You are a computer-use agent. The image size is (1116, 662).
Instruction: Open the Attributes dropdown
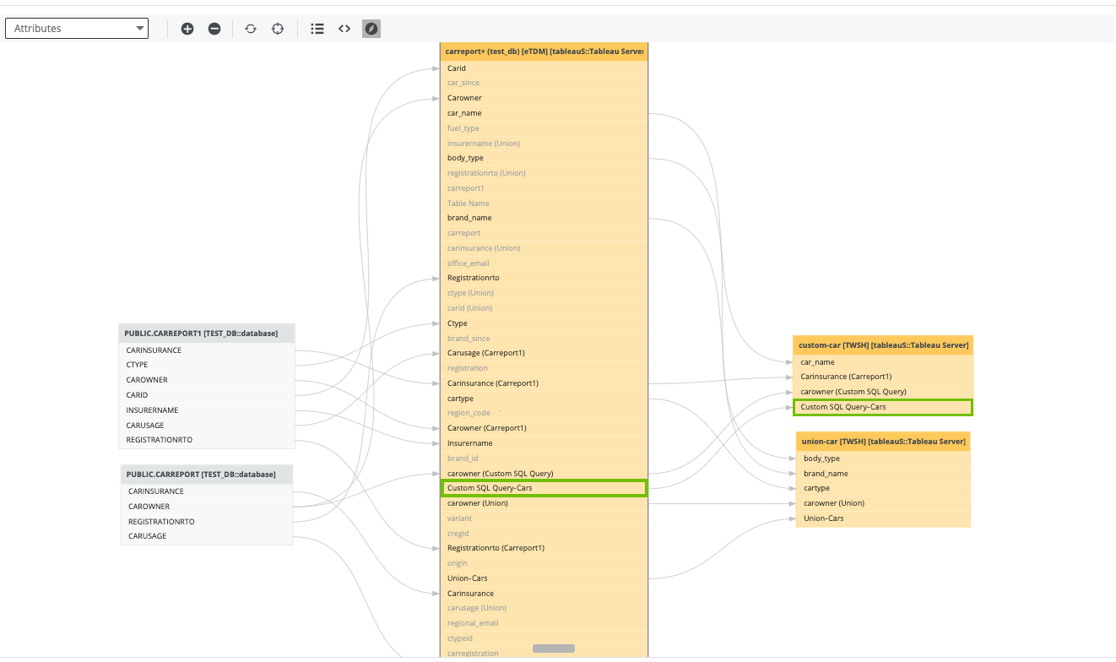77,29
